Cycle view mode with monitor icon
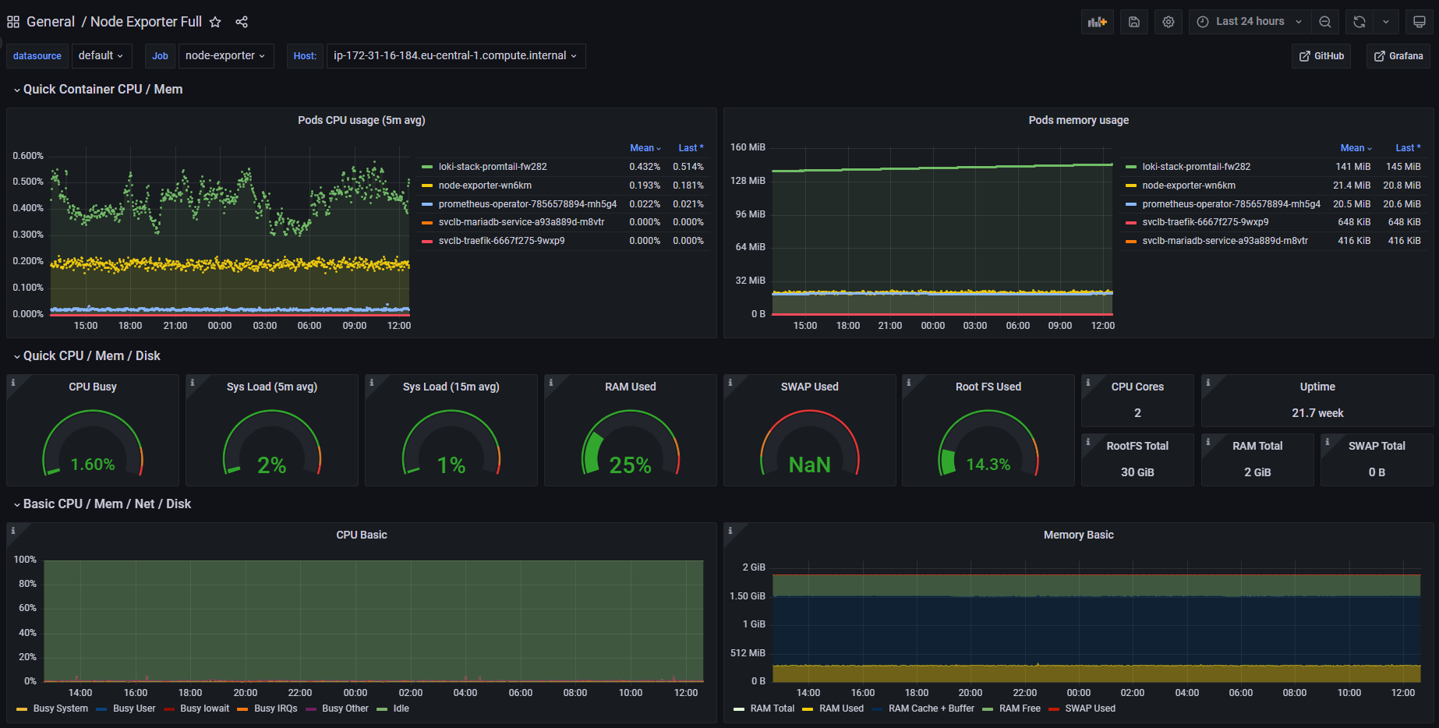The width and height of the screenshot is (1439, 728). (1419, 22)
